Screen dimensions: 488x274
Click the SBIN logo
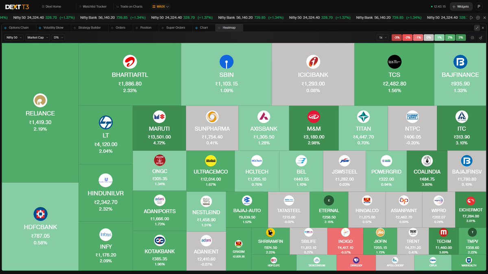[227, 62]
